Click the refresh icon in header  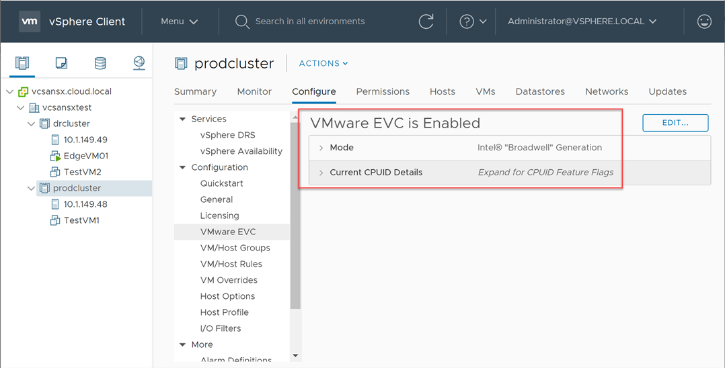(x=426, y=21)
